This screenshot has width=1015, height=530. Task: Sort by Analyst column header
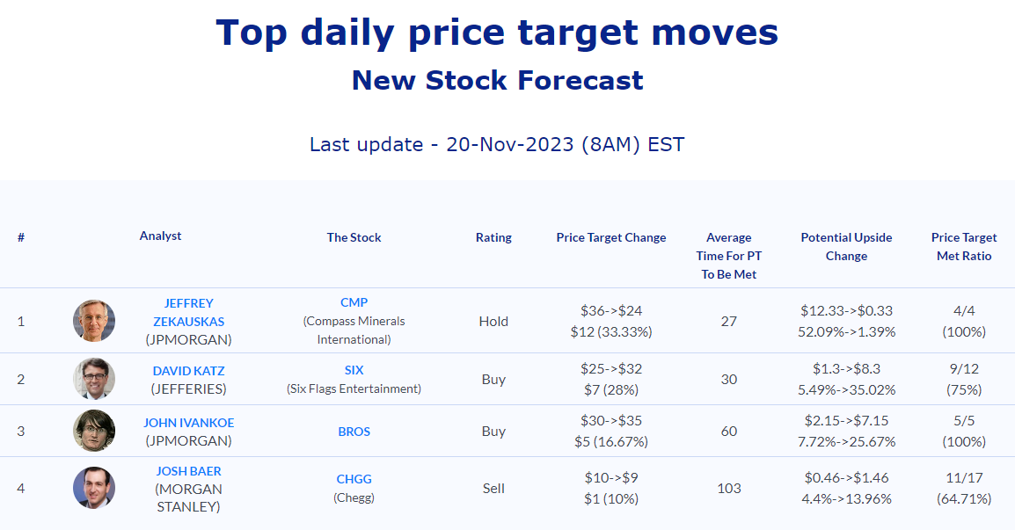pyautogui.click(x=161, y=236)
